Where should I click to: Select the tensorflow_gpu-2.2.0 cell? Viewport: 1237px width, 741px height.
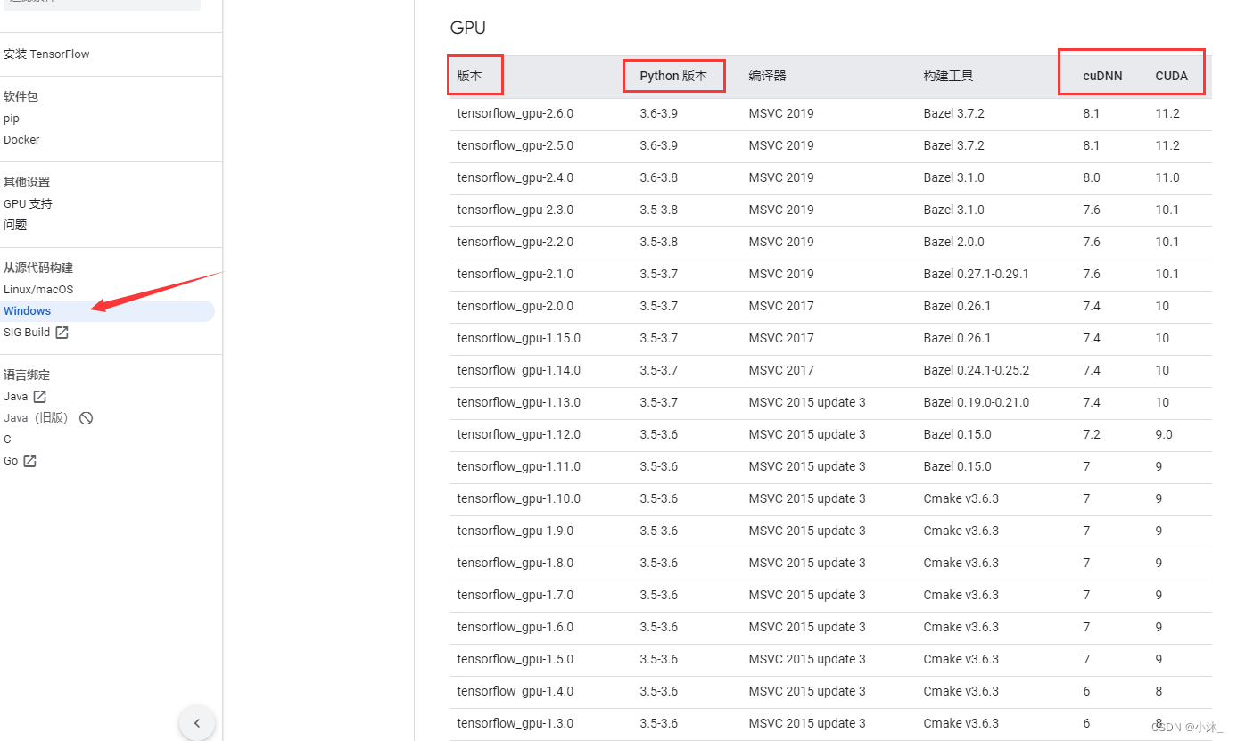tap(515, 242)
